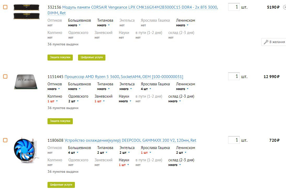Viewport: 286px width, 190px height.
Task: Open the AMD Ryzen 5 3600 product link
Action: coord(124,76)
